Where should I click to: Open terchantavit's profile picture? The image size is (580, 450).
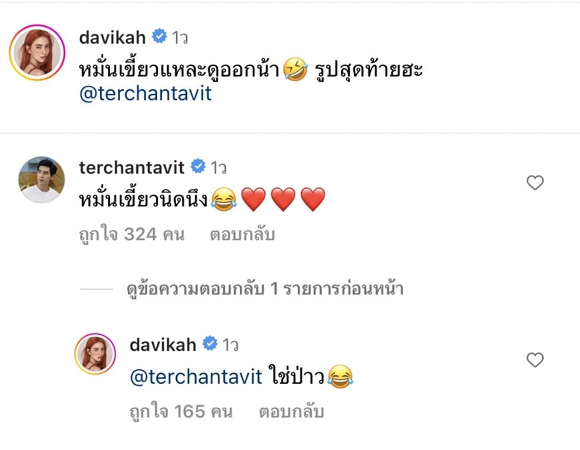point(41,179)
